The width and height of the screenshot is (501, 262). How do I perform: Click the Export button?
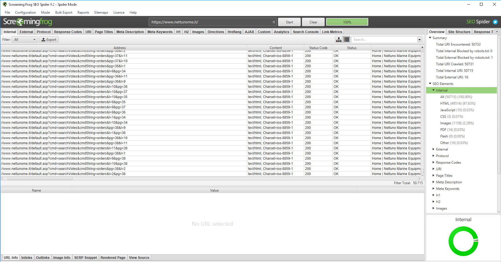click(49, 40)
